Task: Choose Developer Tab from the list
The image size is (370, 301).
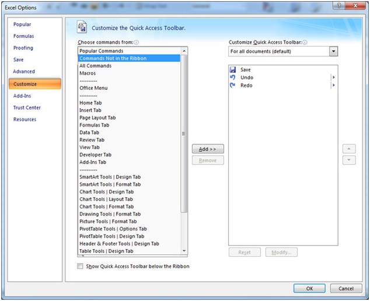Action: click(x=95, y=155)
